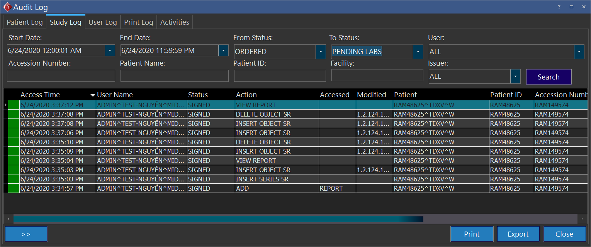591x247 pixels.
Task: Click the sort arrow beside Access Time
Action: pos(92,95)
